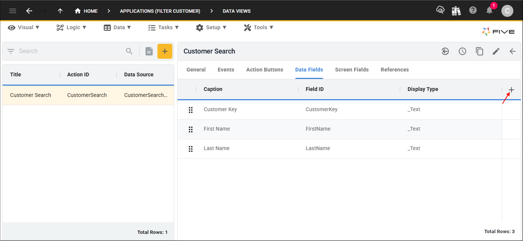
Task: Click the document page icon
Action: point(149,51)
